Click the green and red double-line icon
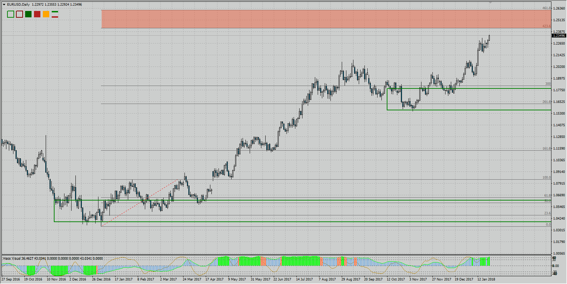This screenshot has height=284, width=567. click(55, 14)
